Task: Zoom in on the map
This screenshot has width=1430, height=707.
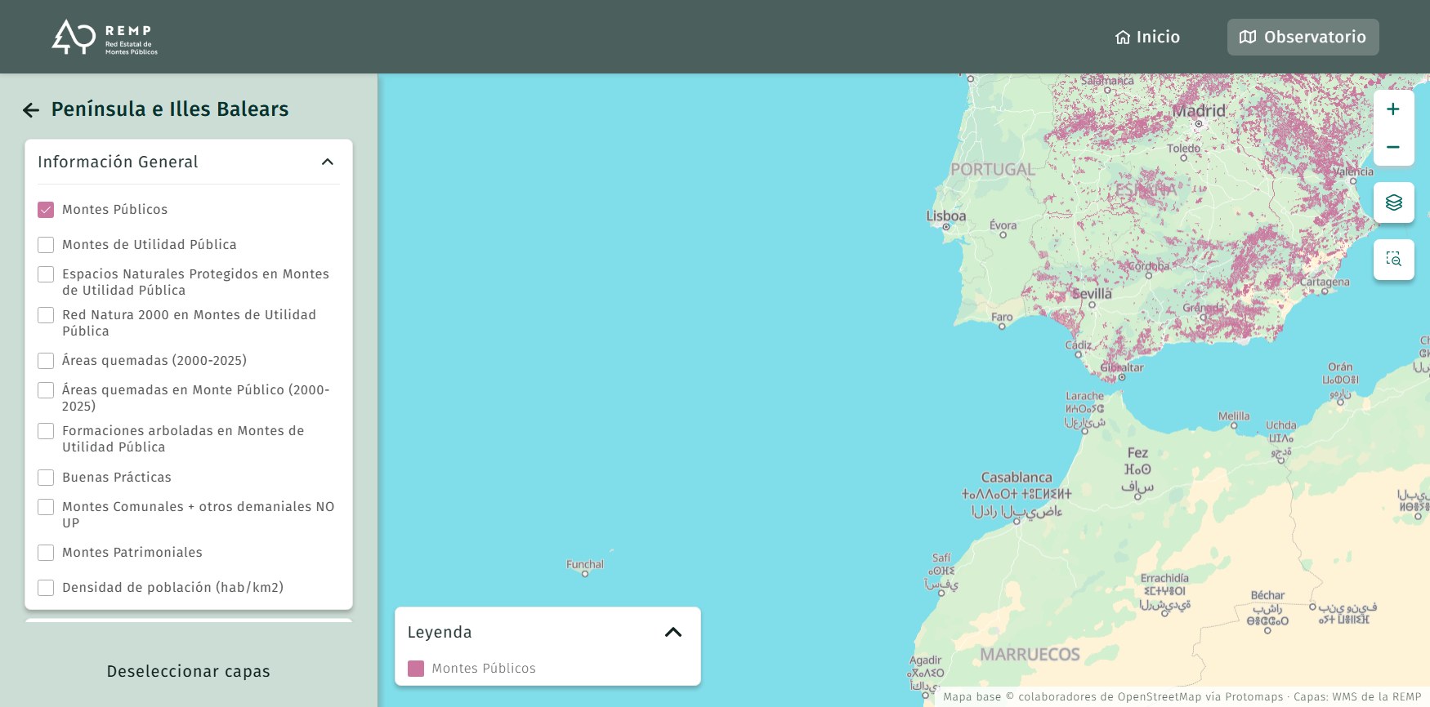Action: (1393, 109)
